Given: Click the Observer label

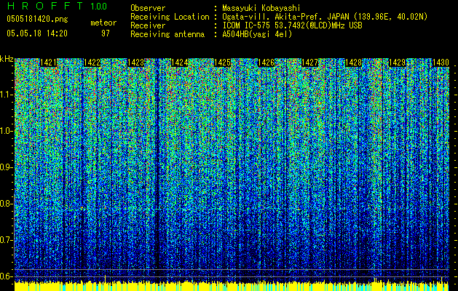Looking at the screenshot, I should [148, 8].
